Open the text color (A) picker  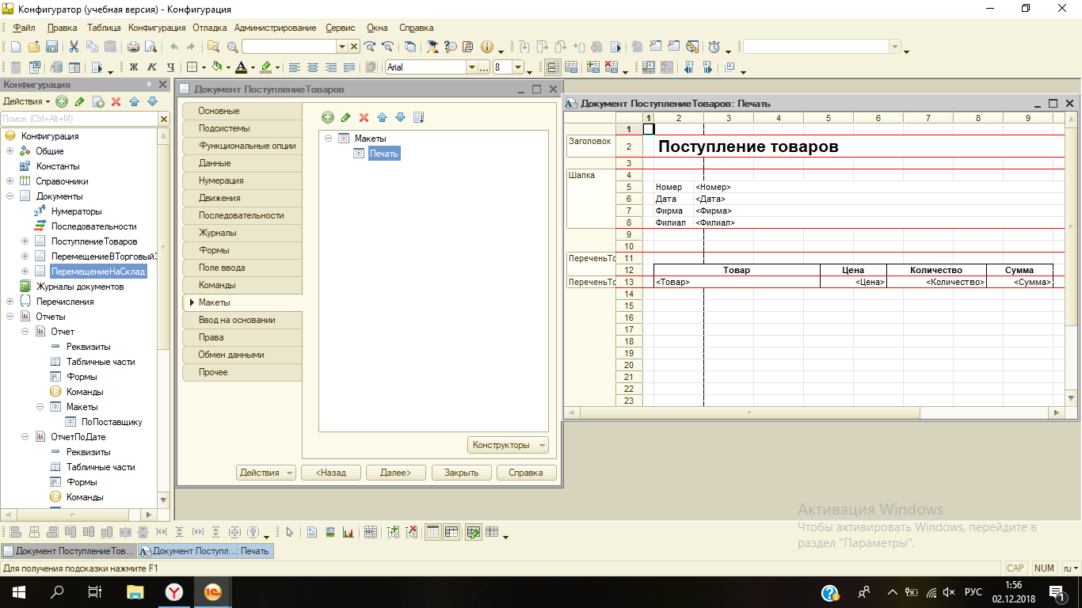point(242,68)
